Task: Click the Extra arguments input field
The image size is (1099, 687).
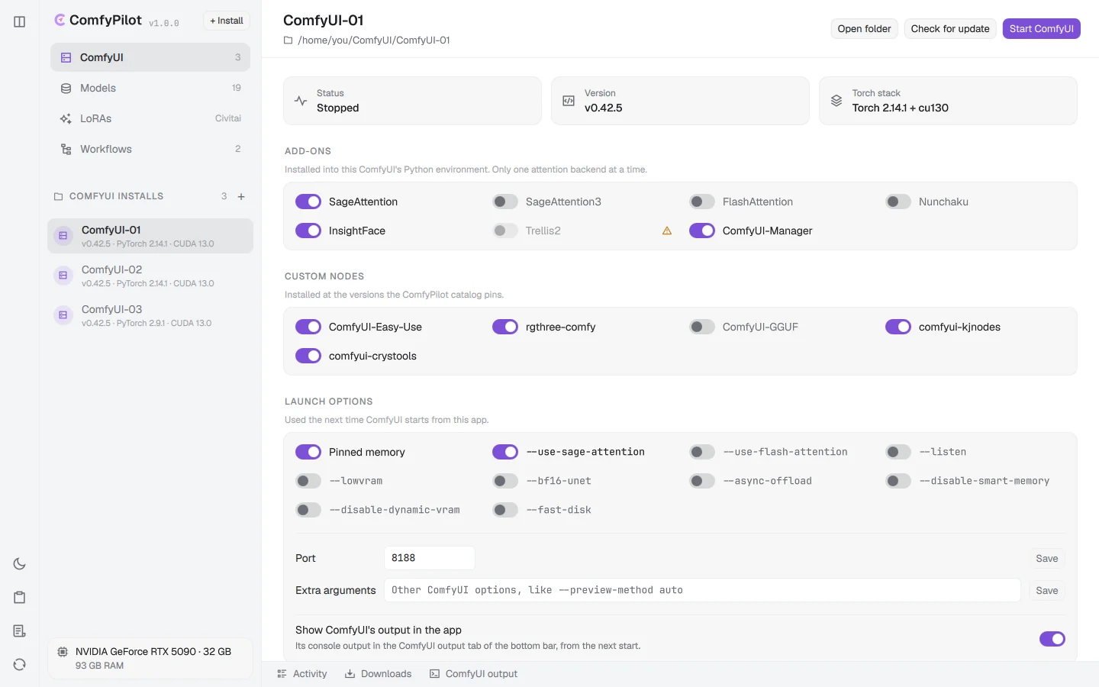Action: coord(702,590)
